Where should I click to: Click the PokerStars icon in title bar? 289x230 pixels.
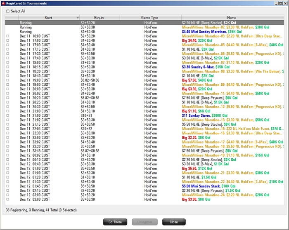click(x=3, y=3)
